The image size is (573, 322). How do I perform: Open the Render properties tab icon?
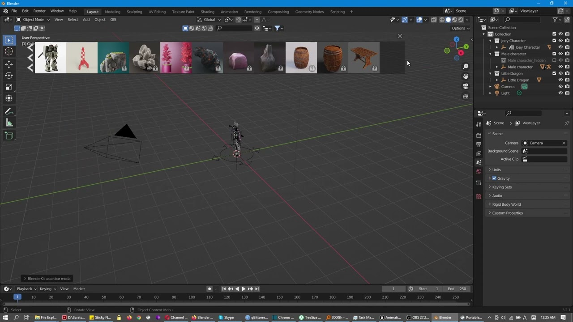479,135
